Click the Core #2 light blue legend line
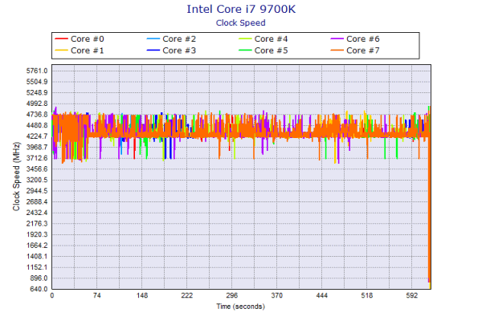Screen dimensions: 482x321 pyautogui.click(x=153, y=39)
